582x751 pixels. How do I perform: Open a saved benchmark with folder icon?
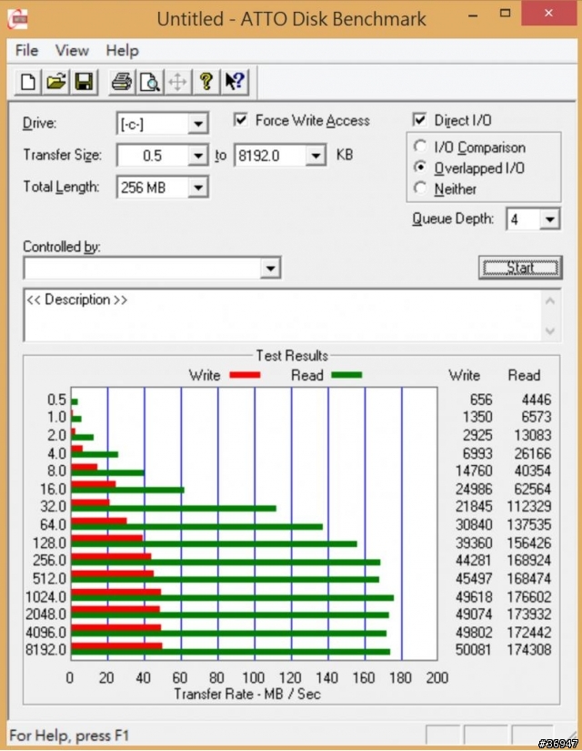(x=56, y=82)
